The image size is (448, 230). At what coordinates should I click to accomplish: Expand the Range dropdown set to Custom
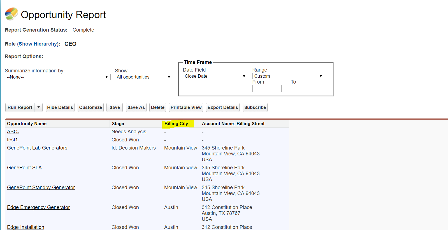click(x=289, y=76)
